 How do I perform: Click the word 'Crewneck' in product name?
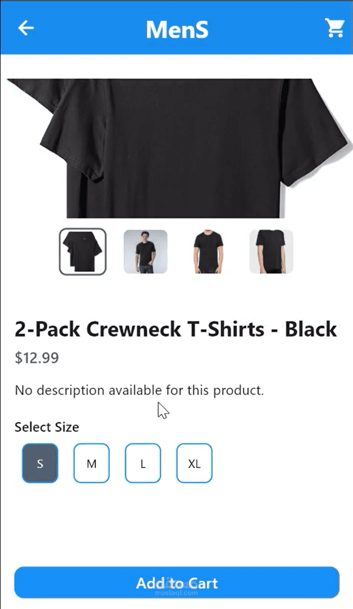[x=134, y=330]
